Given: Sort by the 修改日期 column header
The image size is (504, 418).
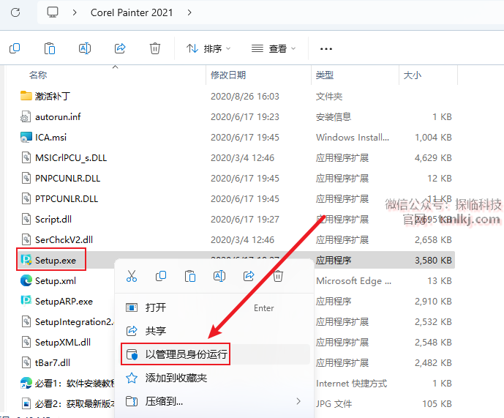Looking at the screenshot, I should click(x=228, y=75).
